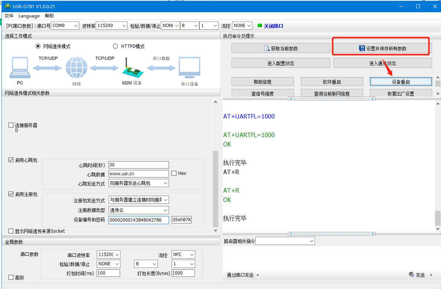This screenshot has height=289, width=441.
Task: Click the save disk icon on 设置并保存所有参数
Action: (362, 49)
